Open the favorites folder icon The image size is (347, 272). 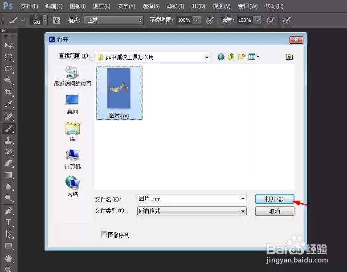click(x=289, y=57)
